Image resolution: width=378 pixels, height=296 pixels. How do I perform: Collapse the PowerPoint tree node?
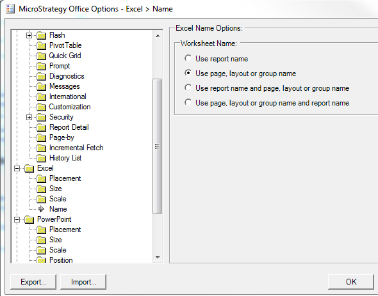point(17,219)
